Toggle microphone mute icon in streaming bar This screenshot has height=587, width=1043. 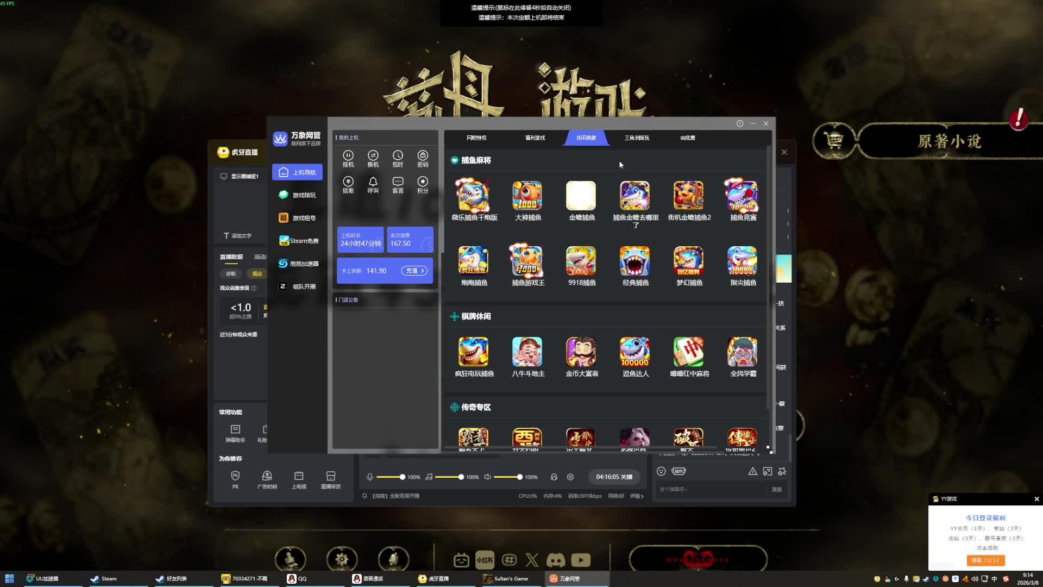370,477
